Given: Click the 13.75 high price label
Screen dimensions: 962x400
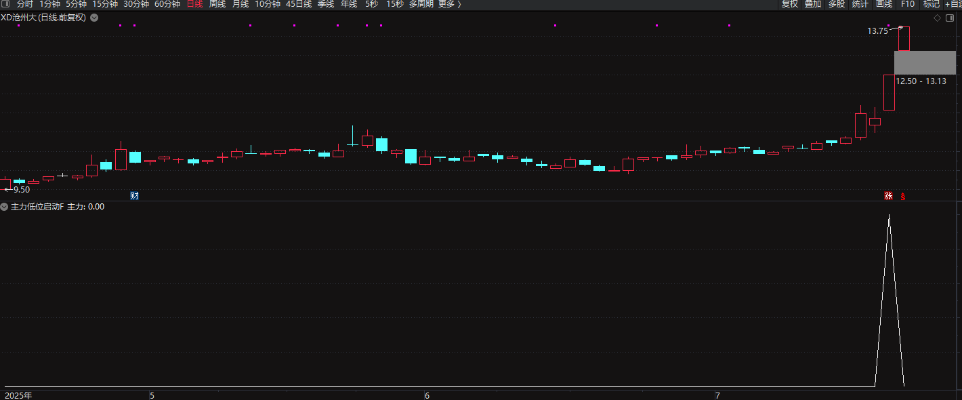Looking at the screenshot, I should click(x=877, y=31).
